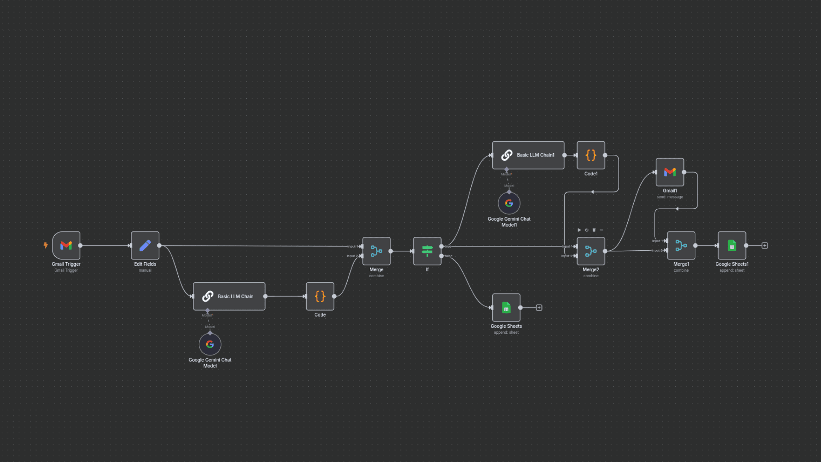Click the 'Edit Fields' node label
This screenshot has height=462, width=821.
point(145,264)
